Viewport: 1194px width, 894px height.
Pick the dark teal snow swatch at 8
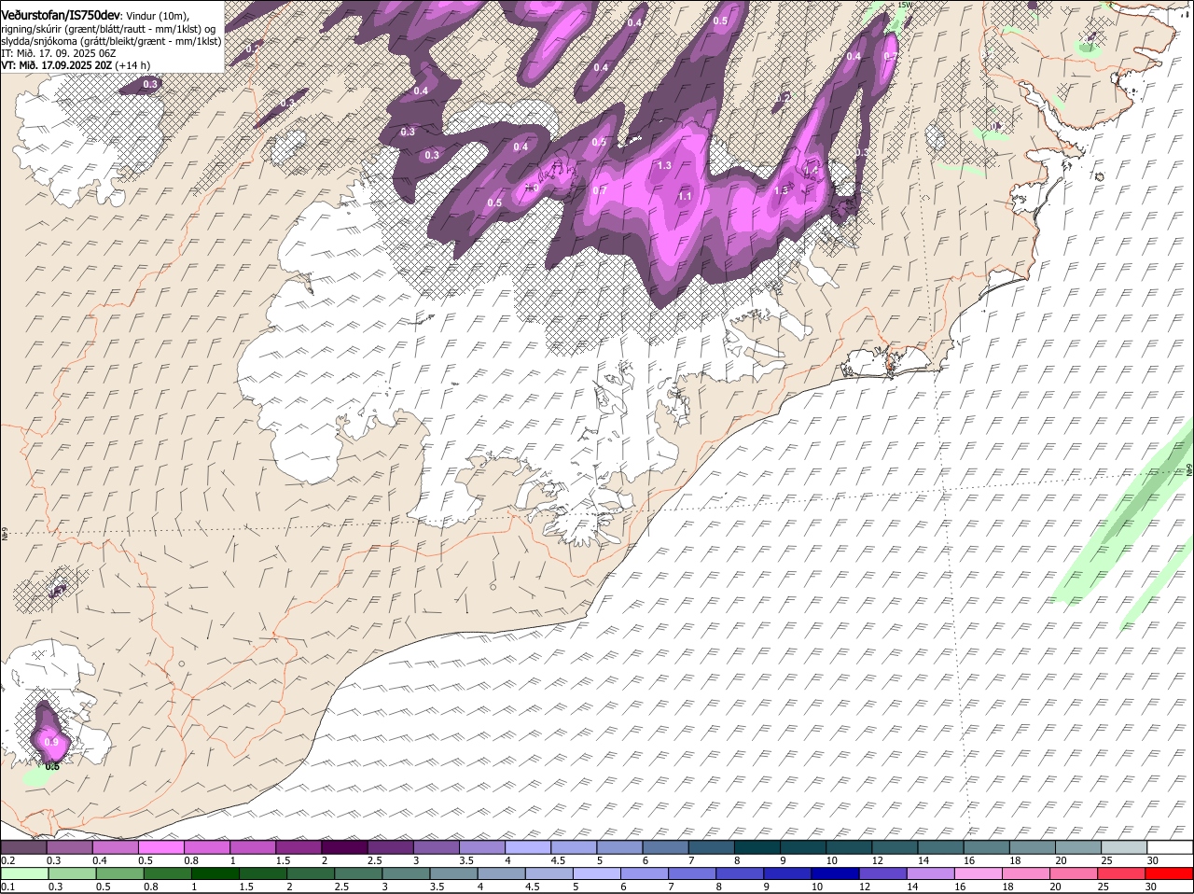757,847
